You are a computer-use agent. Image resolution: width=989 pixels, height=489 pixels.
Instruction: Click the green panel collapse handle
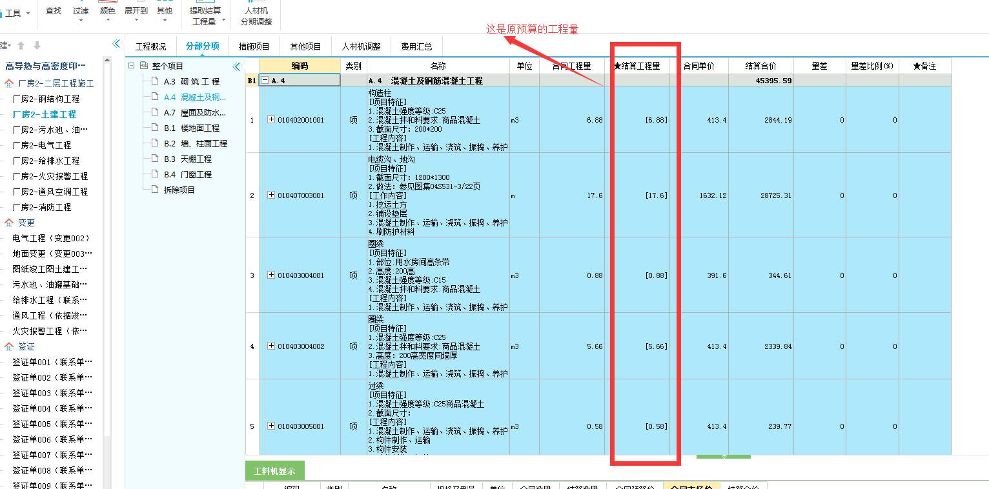723,456
